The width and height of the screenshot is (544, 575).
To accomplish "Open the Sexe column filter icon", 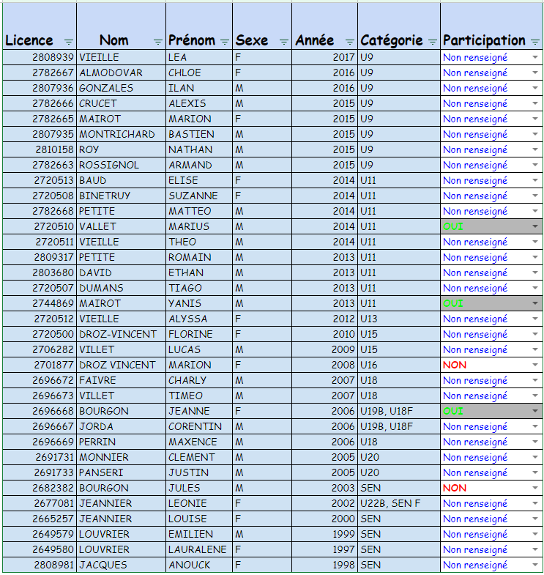I will point(284,42).
